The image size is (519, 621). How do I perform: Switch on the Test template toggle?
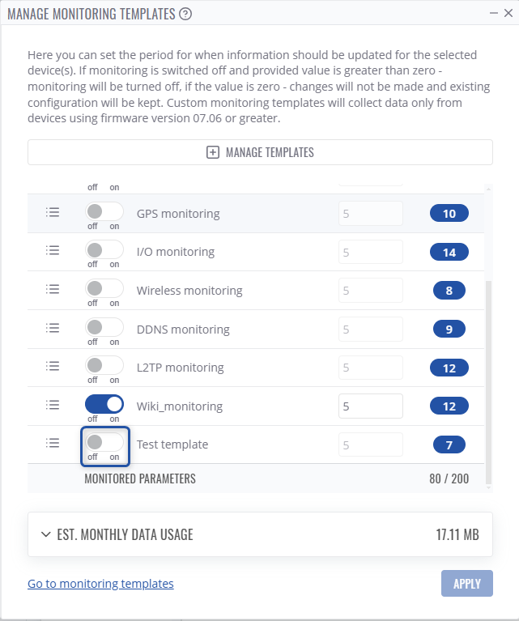point(104,442)
